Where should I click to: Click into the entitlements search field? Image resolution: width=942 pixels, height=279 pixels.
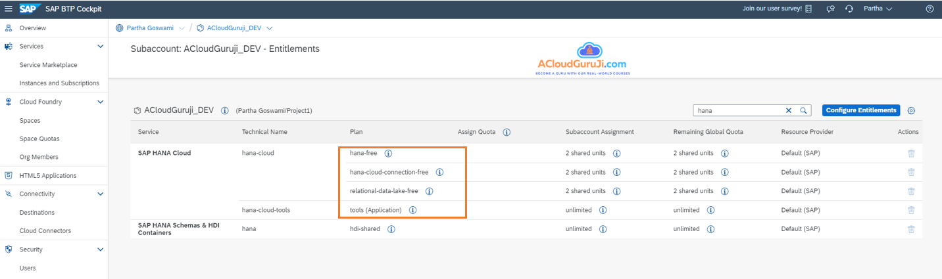click(737, 111)
